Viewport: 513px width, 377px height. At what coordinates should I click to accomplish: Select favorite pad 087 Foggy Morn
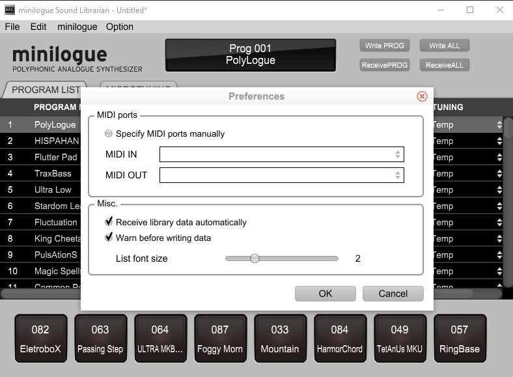pos(220,339)
